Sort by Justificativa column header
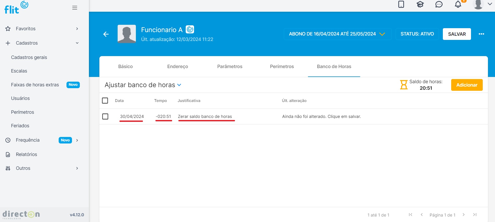This screenshot has width=495, height=222. [189, 101]
